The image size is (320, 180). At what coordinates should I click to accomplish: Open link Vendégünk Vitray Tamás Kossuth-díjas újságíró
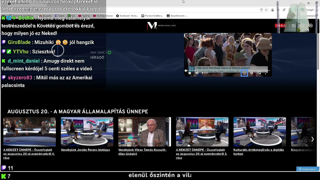click(142, 152)
